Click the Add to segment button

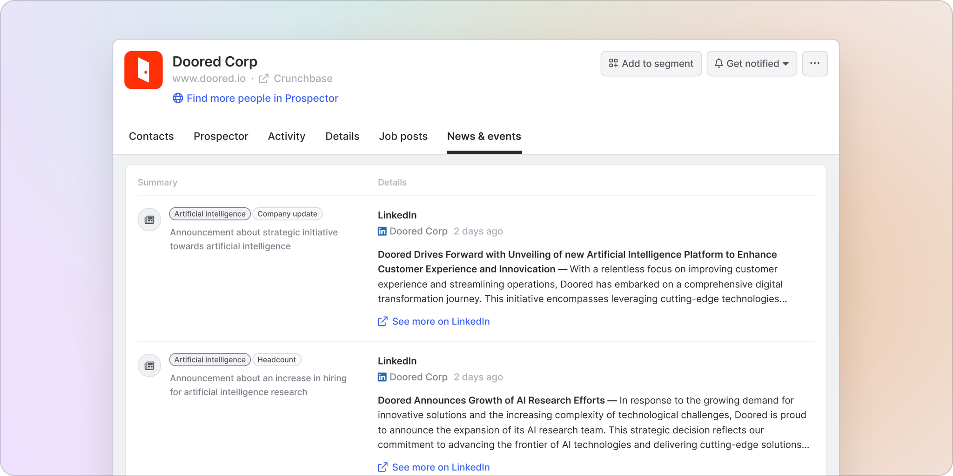coord(651,64)
